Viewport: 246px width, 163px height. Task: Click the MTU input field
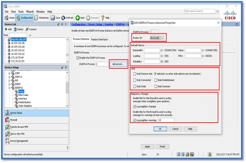pyautogui.click(x=193, y=56)
